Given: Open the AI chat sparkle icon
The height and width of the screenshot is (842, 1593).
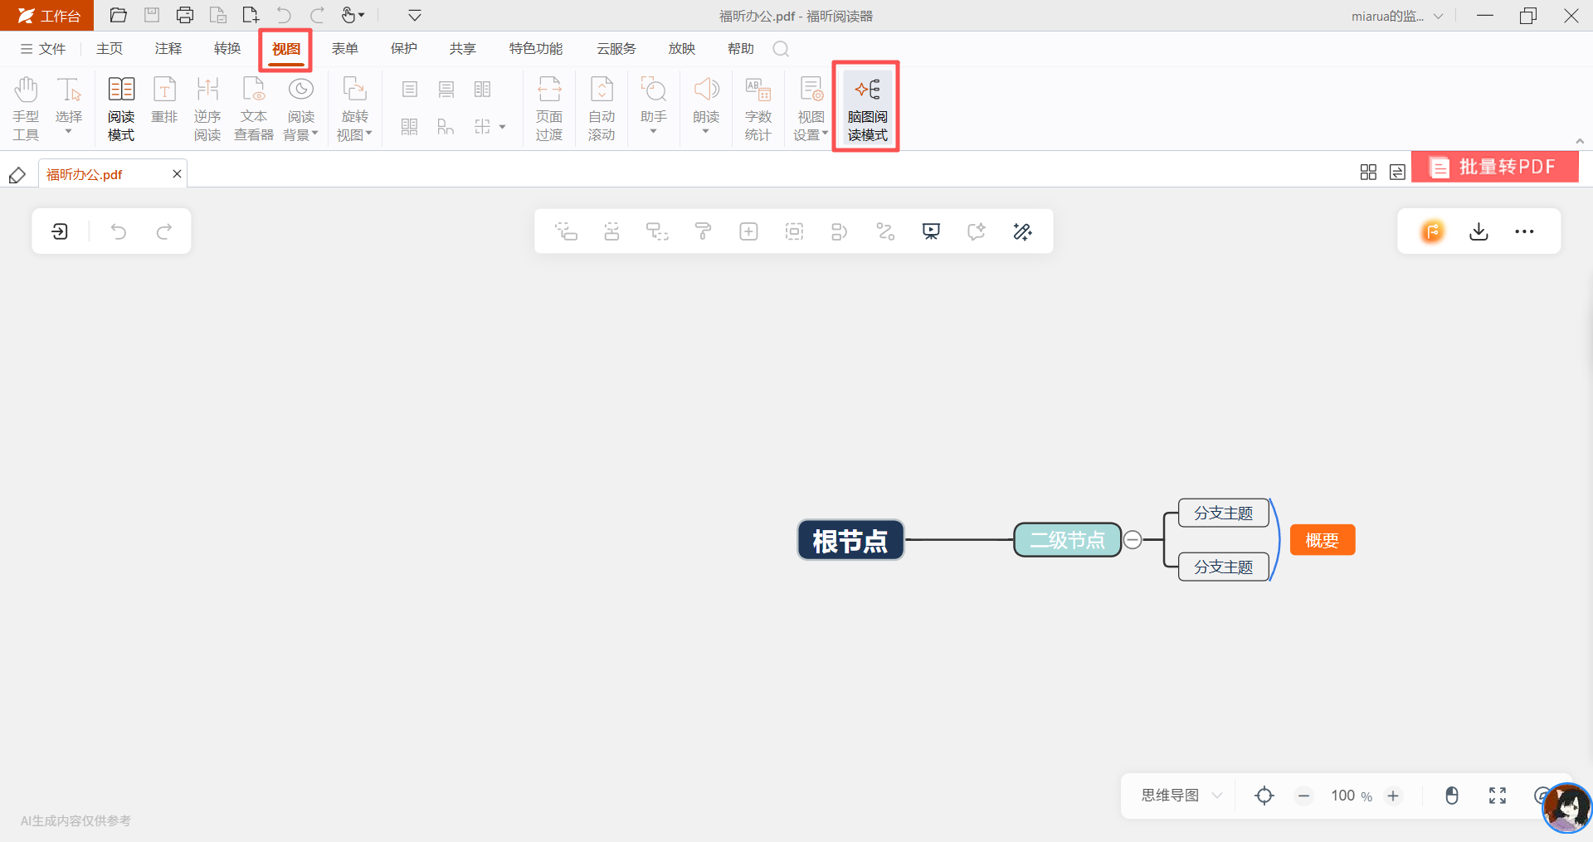Looking at the screenshot, I should pyautogui.click(x=977, y=231).
